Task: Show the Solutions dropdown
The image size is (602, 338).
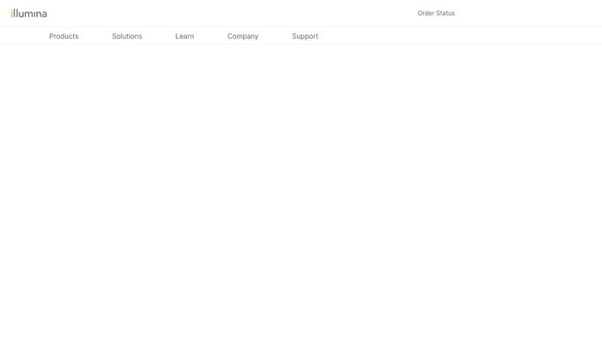Action: tap(127, 36)
